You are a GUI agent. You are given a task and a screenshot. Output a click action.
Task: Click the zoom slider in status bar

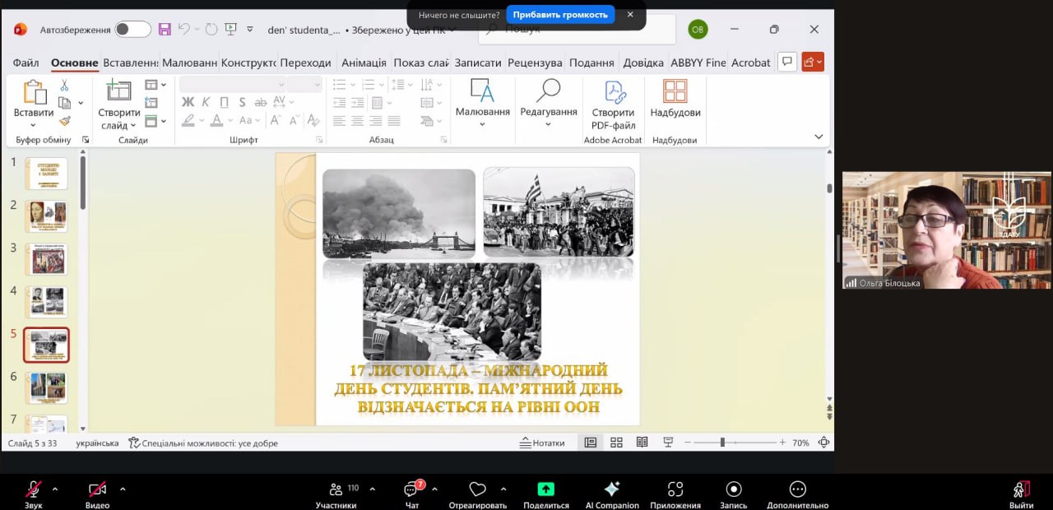click(x=722, y=443)
